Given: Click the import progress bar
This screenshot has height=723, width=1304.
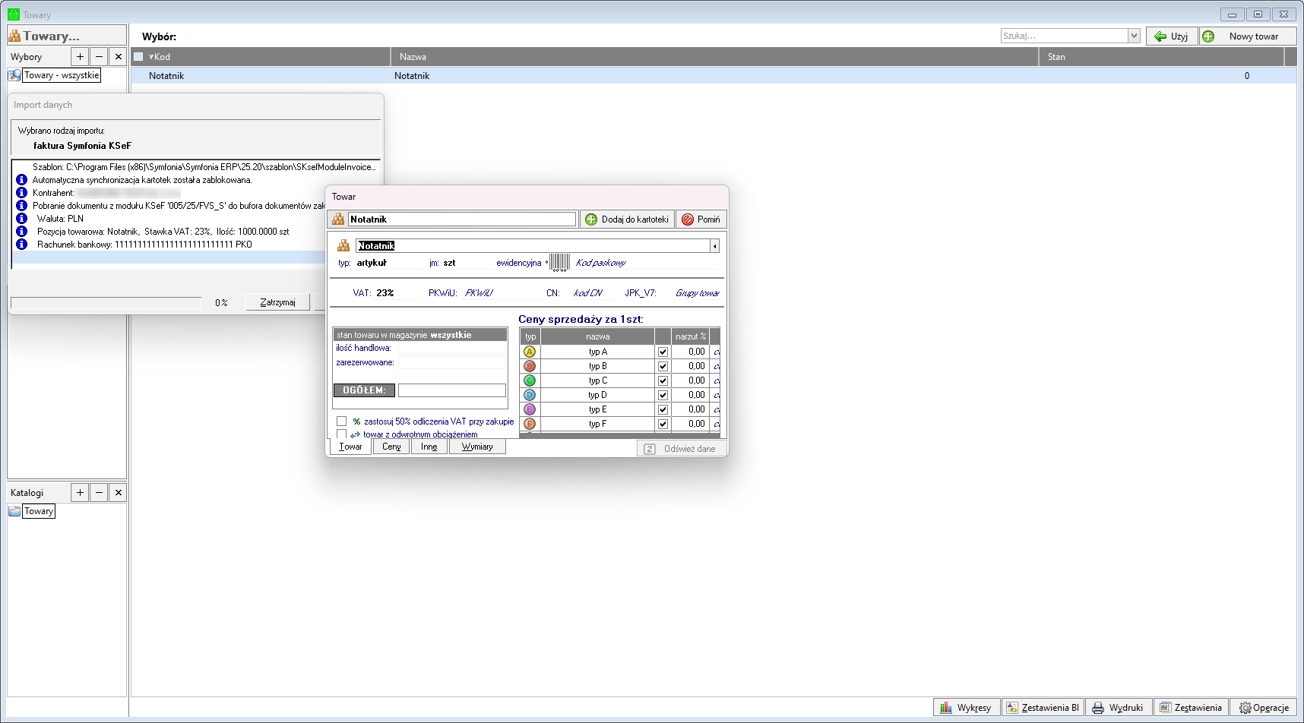Looking at the screenshot, I should click(x=106, y=302).
